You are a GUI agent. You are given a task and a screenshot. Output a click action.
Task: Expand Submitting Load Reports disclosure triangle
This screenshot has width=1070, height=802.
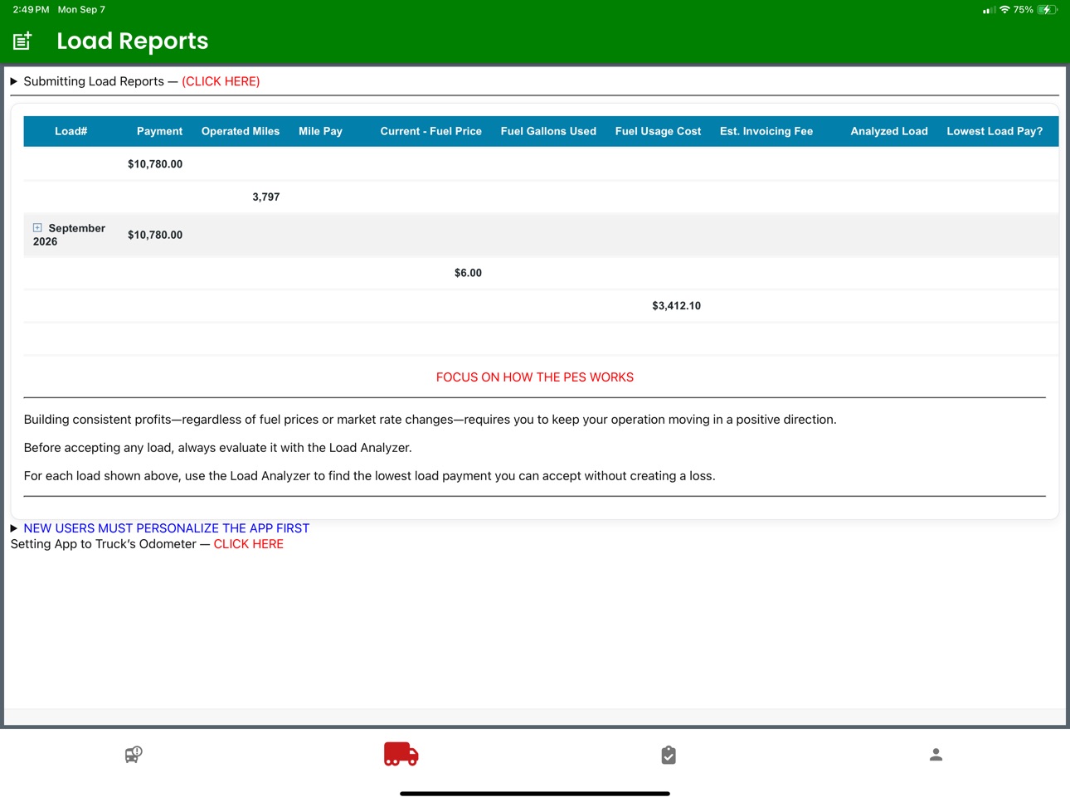point(14,81)
